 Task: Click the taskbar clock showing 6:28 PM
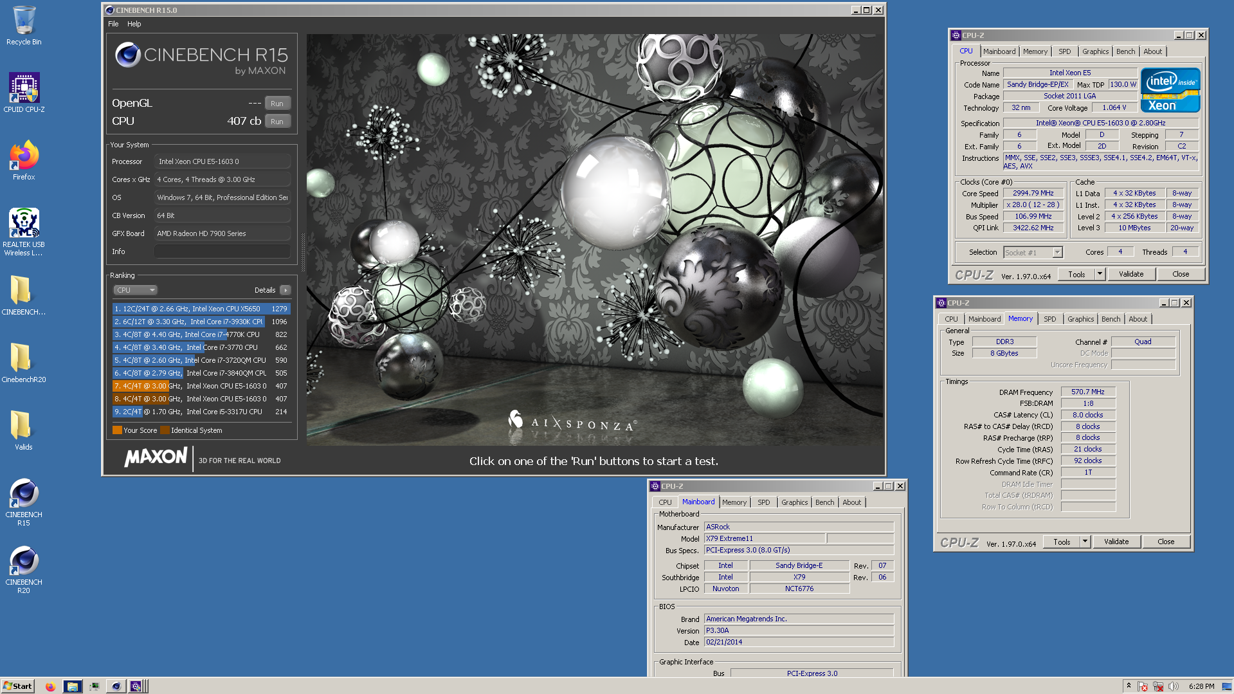point(1201,686)
